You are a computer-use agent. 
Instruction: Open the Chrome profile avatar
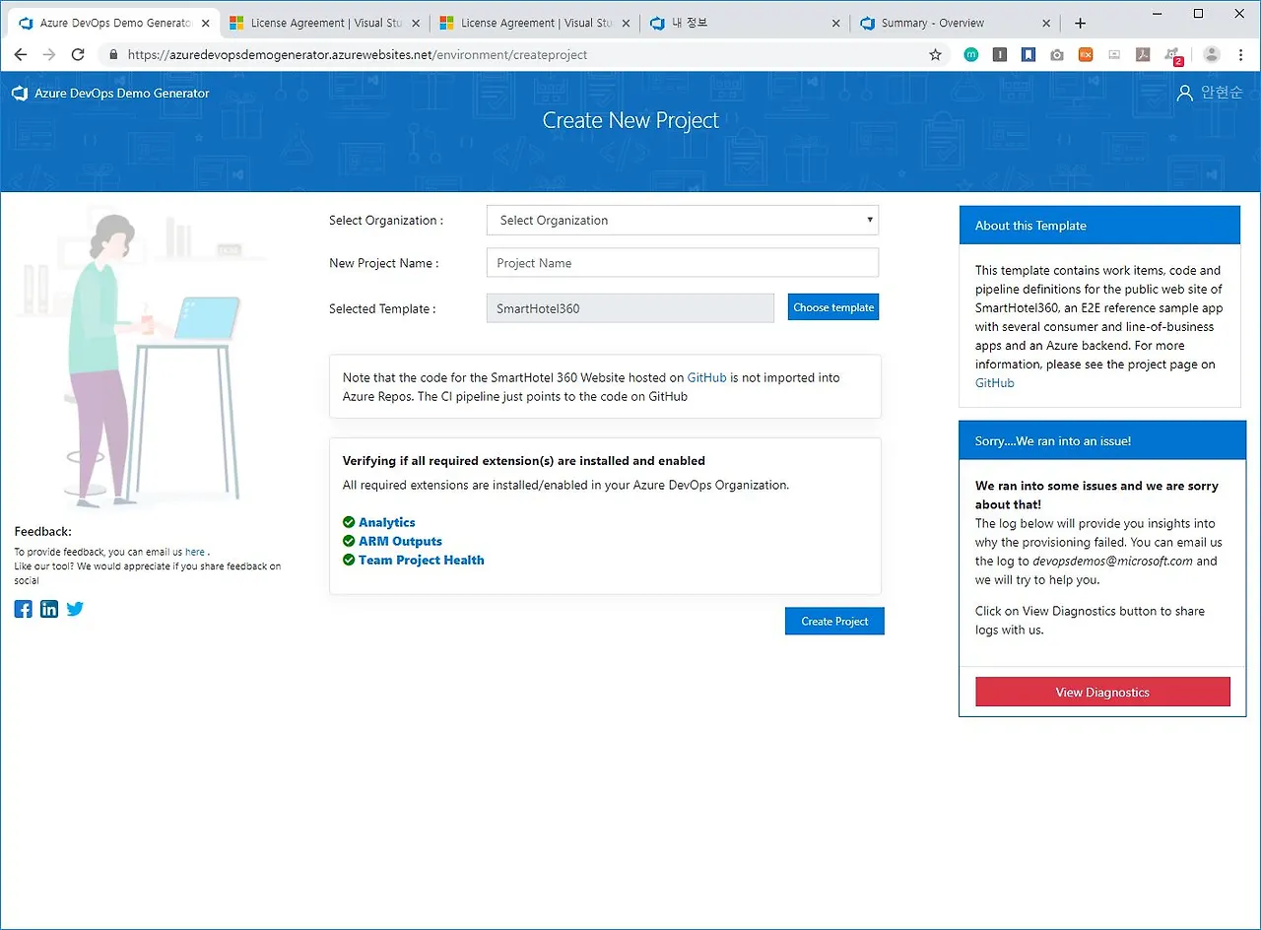[1212, 55]
